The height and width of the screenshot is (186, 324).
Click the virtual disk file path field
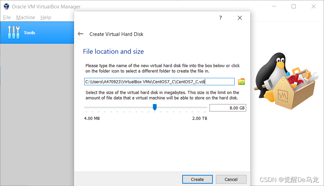pyautogui.click(x=159, y=82)
